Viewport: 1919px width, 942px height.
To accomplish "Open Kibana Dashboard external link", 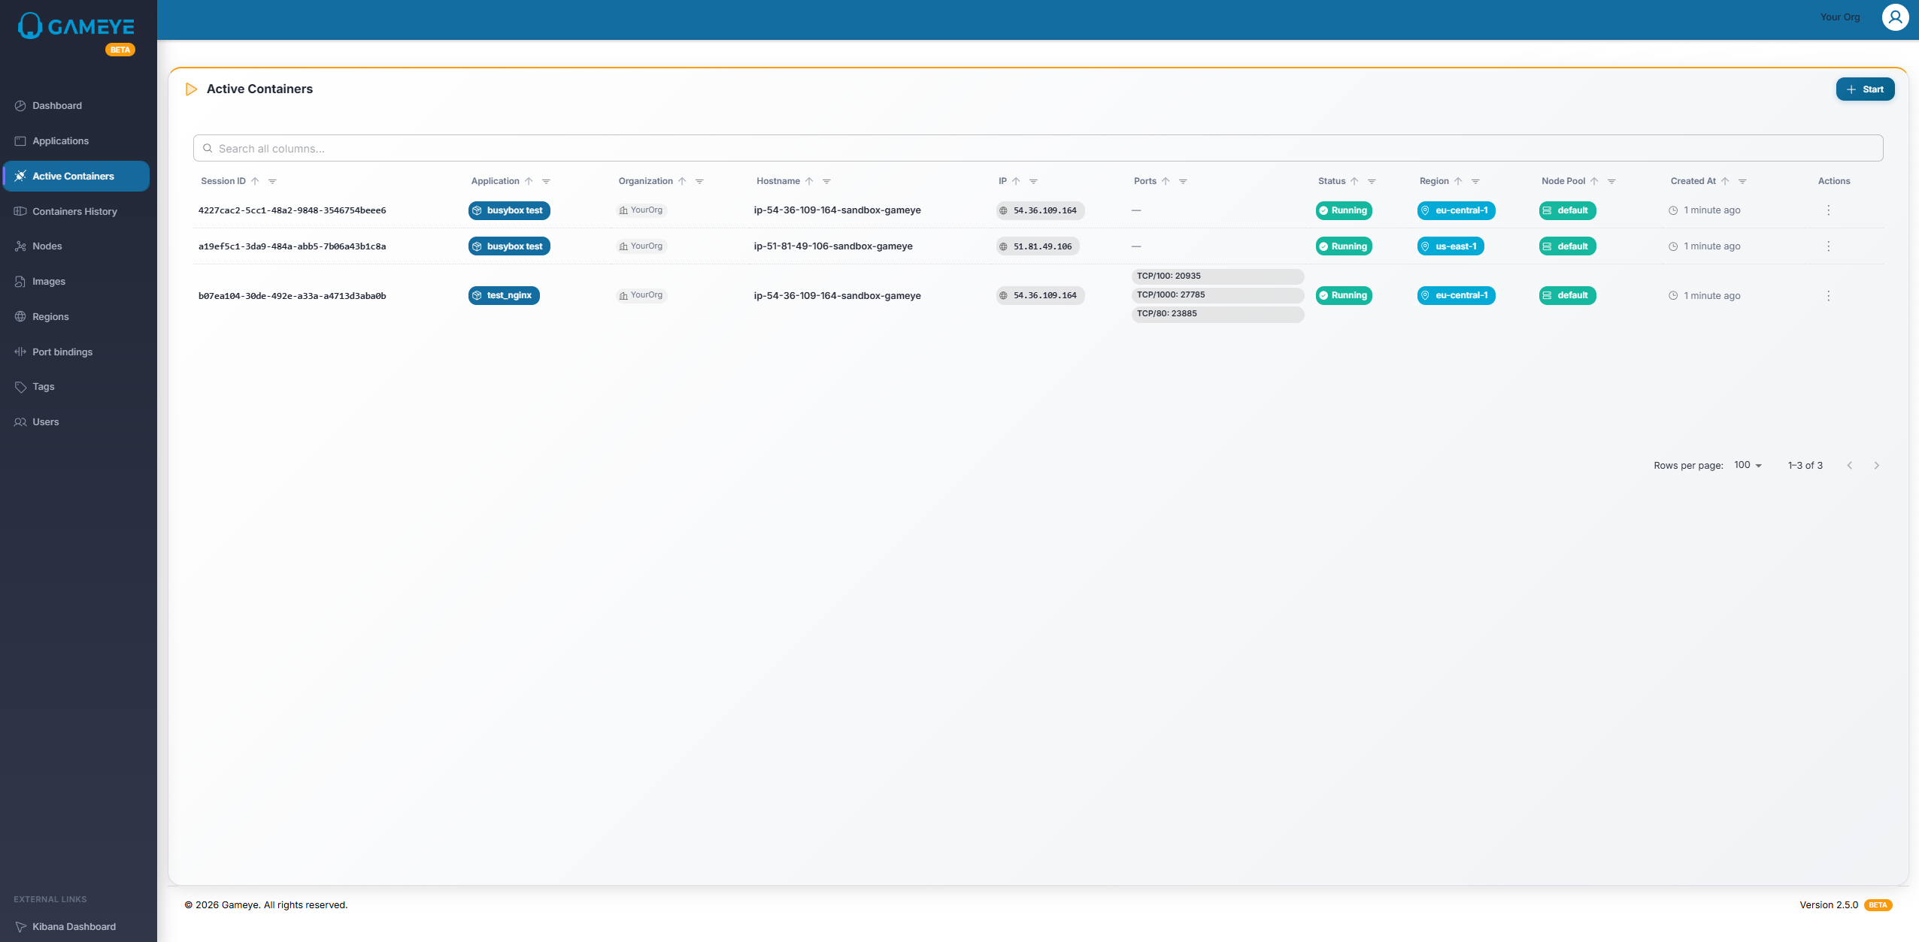I will (74, 927).
